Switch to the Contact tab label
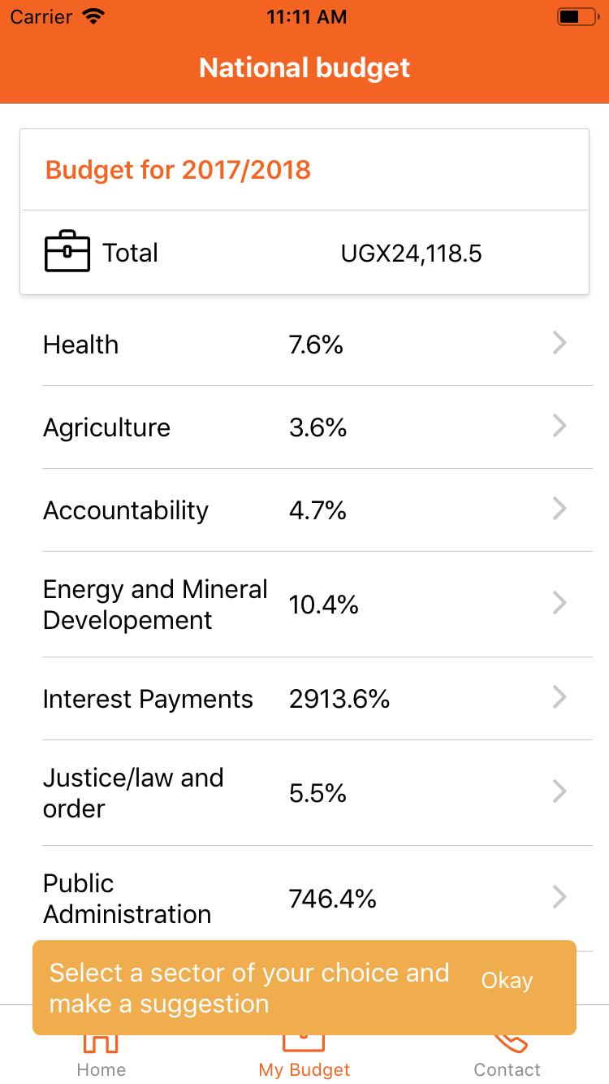609x1084 pixels. pyautogui.click(x=508, y=1069)
